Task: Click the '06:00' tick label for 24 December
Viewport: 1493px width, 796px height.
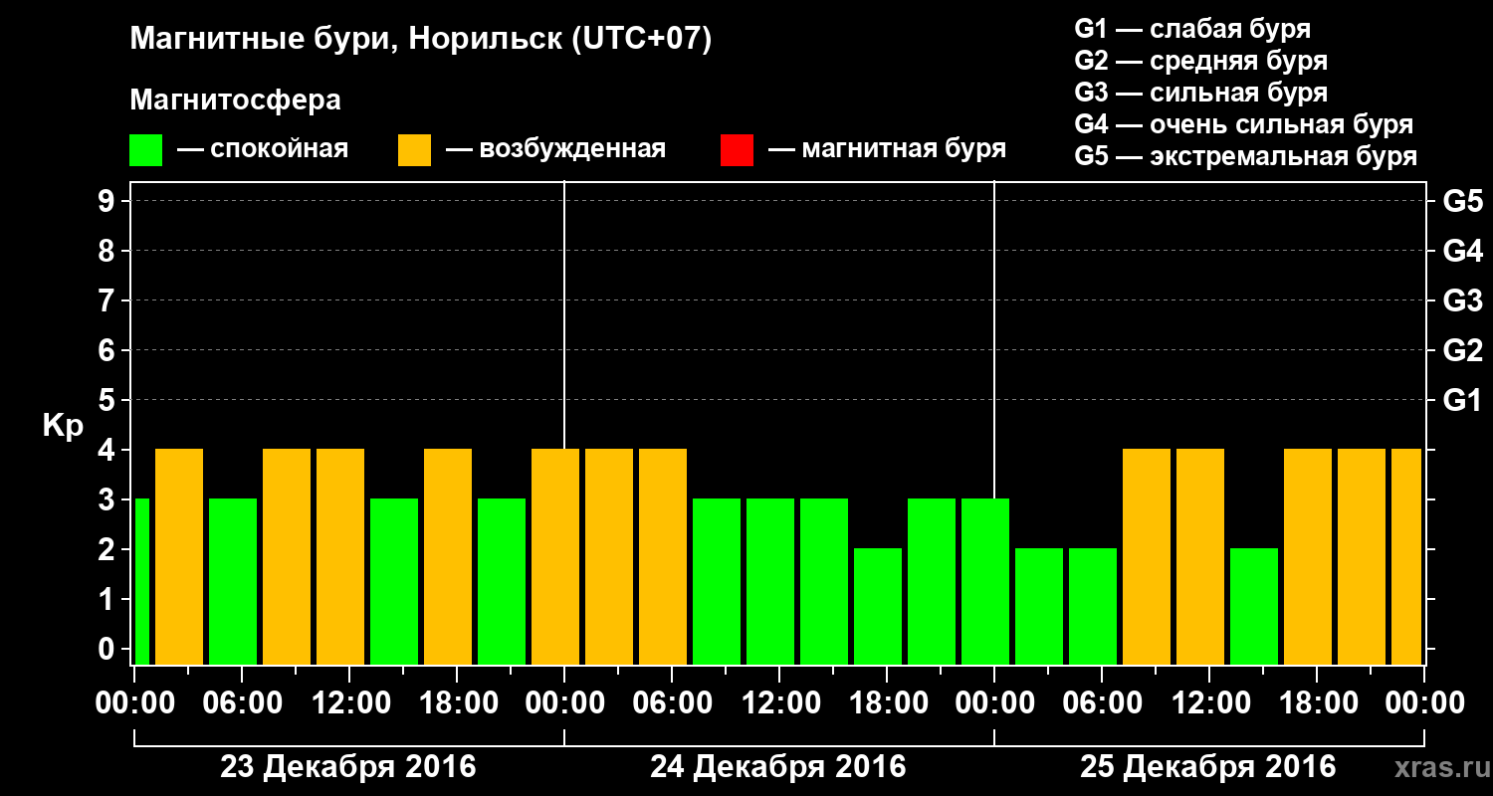Action: (672, 703)
